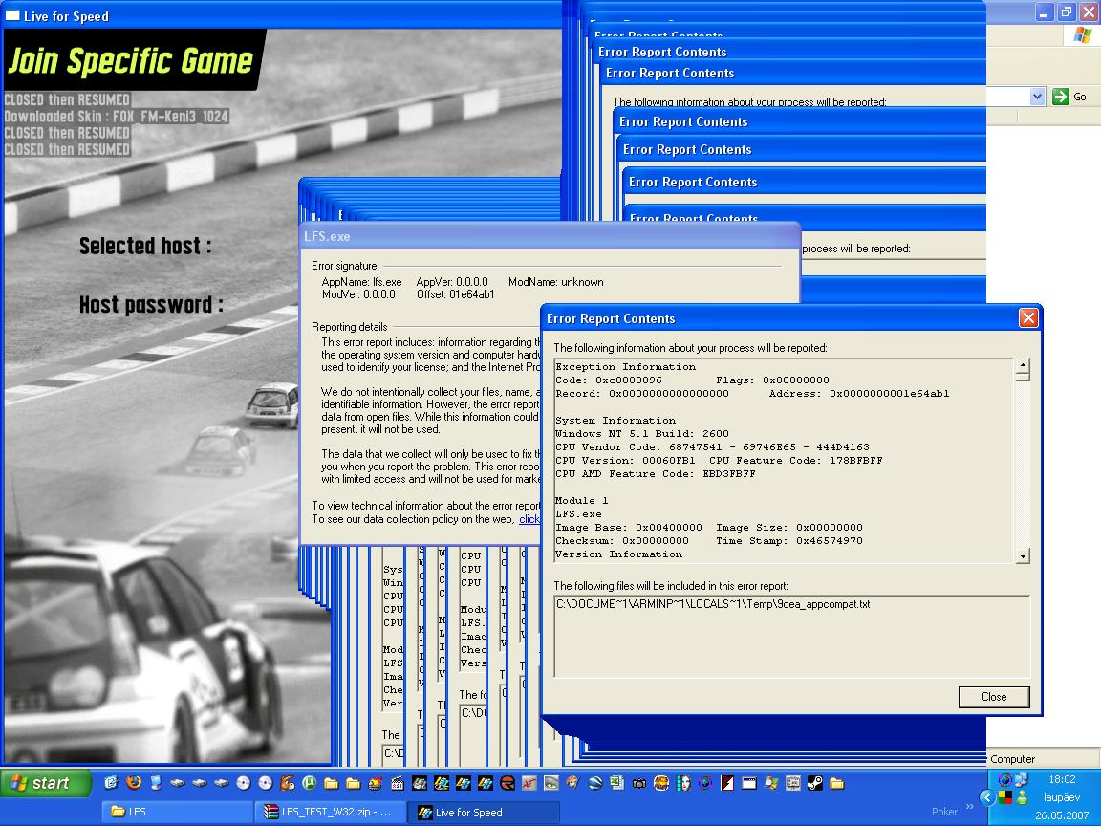Click the camera icon in quick launch
The width and height of the screenshot is (1101, 826).
pyautogui.click(x=639, y=783)
